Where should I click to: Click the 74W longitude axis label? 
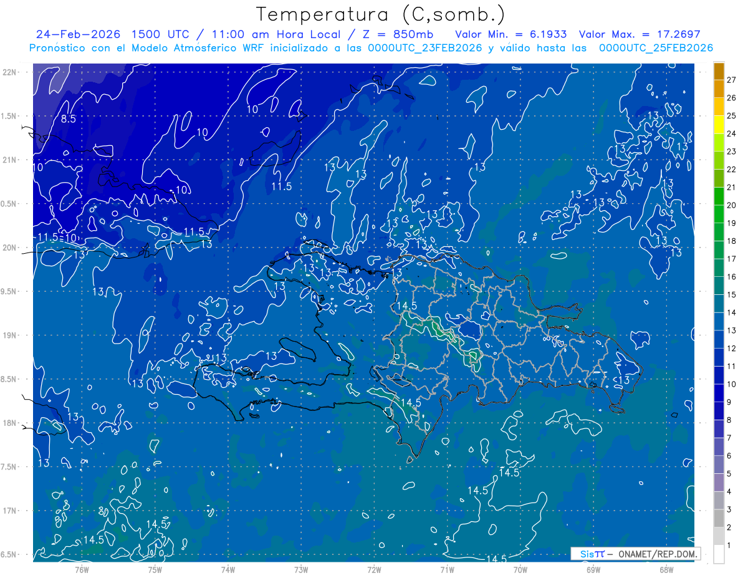[228, 569]
